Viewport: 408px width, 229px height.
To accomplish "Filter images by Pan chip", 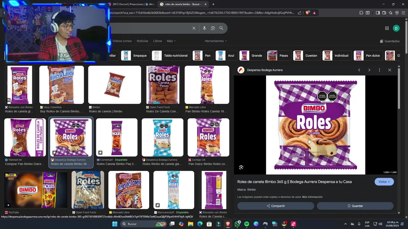I will pos(203,56).
